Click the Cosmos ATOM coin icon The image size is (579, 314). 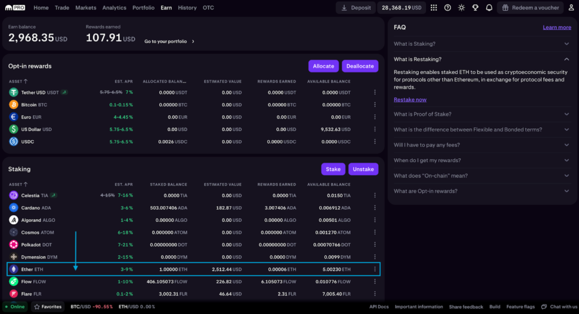point(14,233)
